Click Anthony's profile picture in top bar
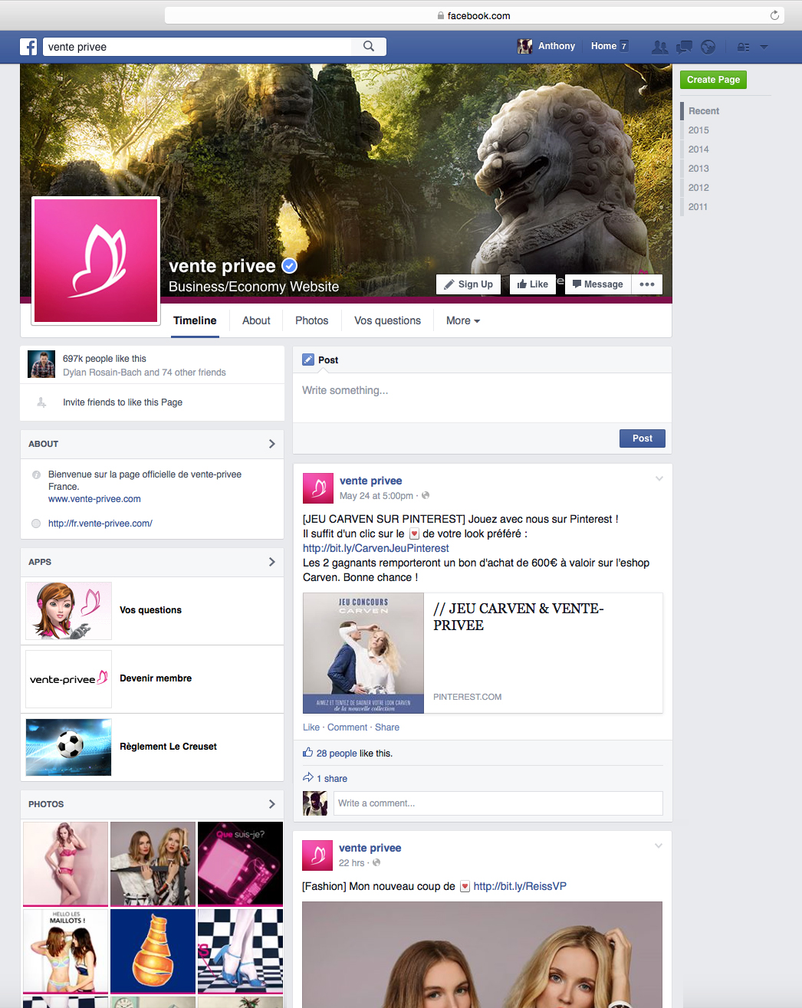This screenshot has width=802, height=1008. pyautogui.click(x=524, y=47)
